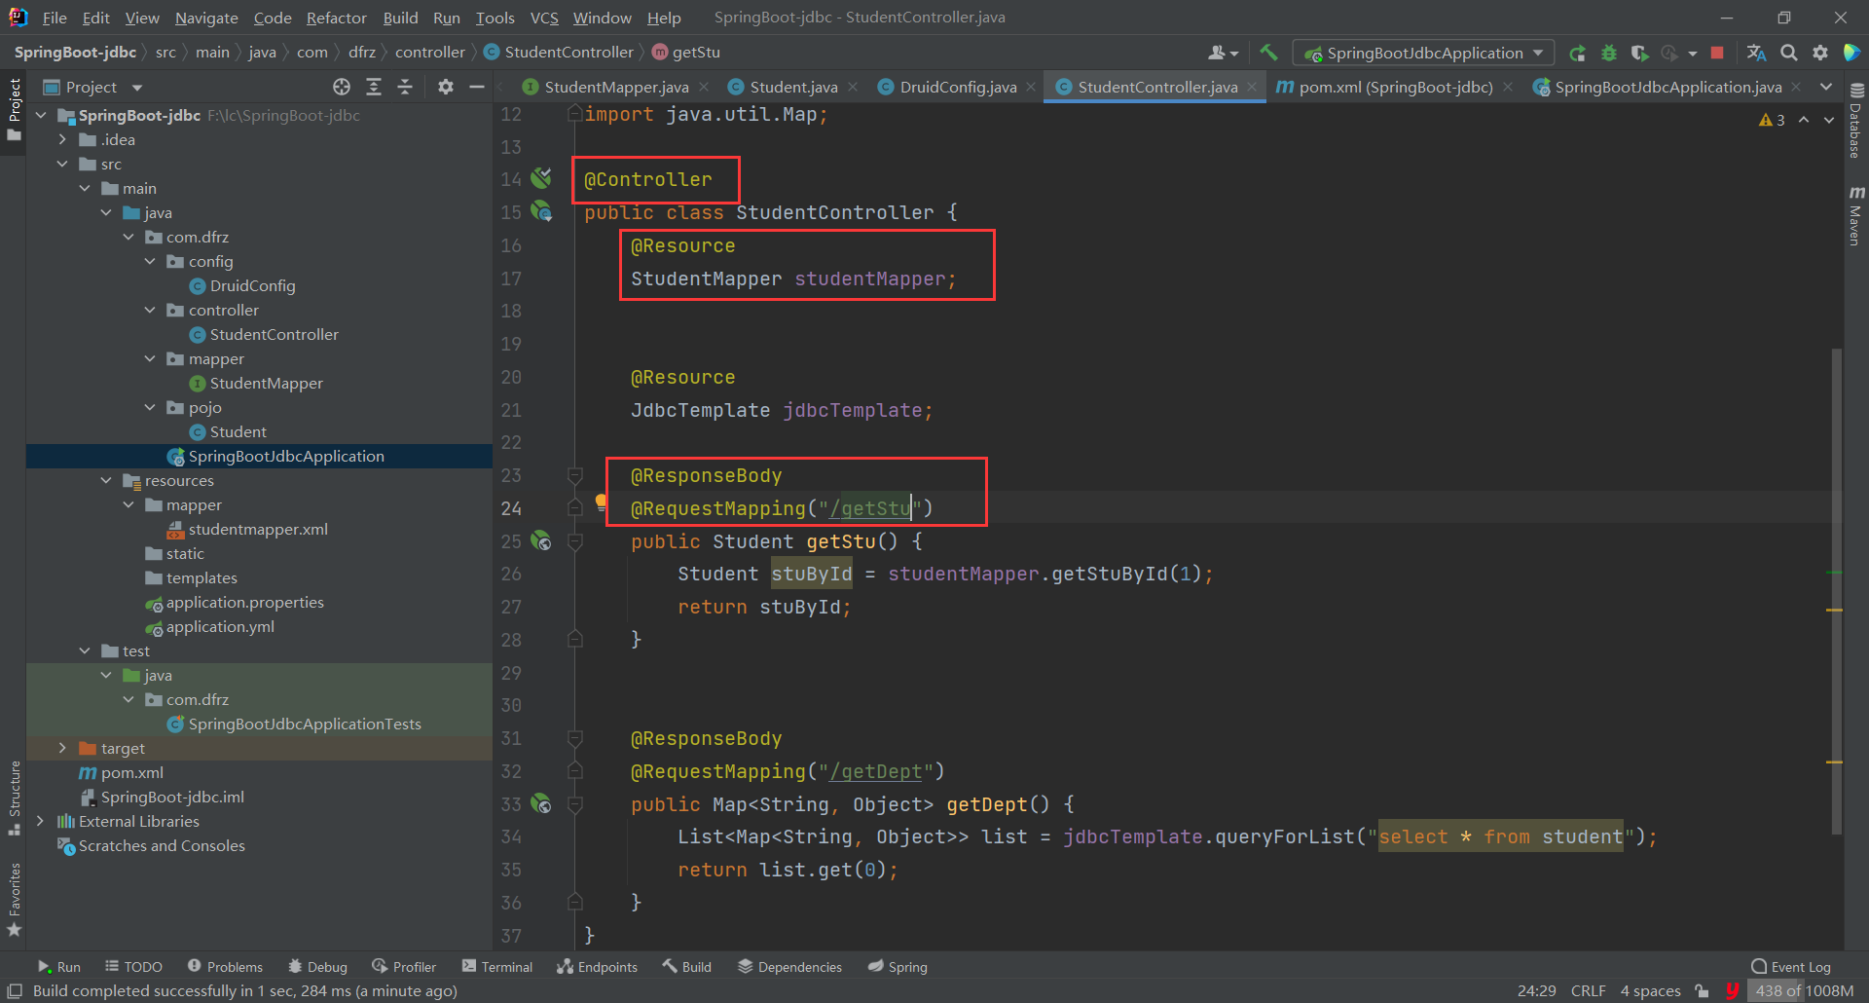
Task: Stop the running application with red square
Action: click(1717, 53)
